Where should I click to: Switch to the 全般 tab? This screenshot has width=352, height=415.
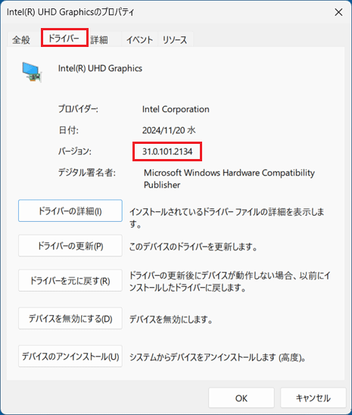point(21,40)
